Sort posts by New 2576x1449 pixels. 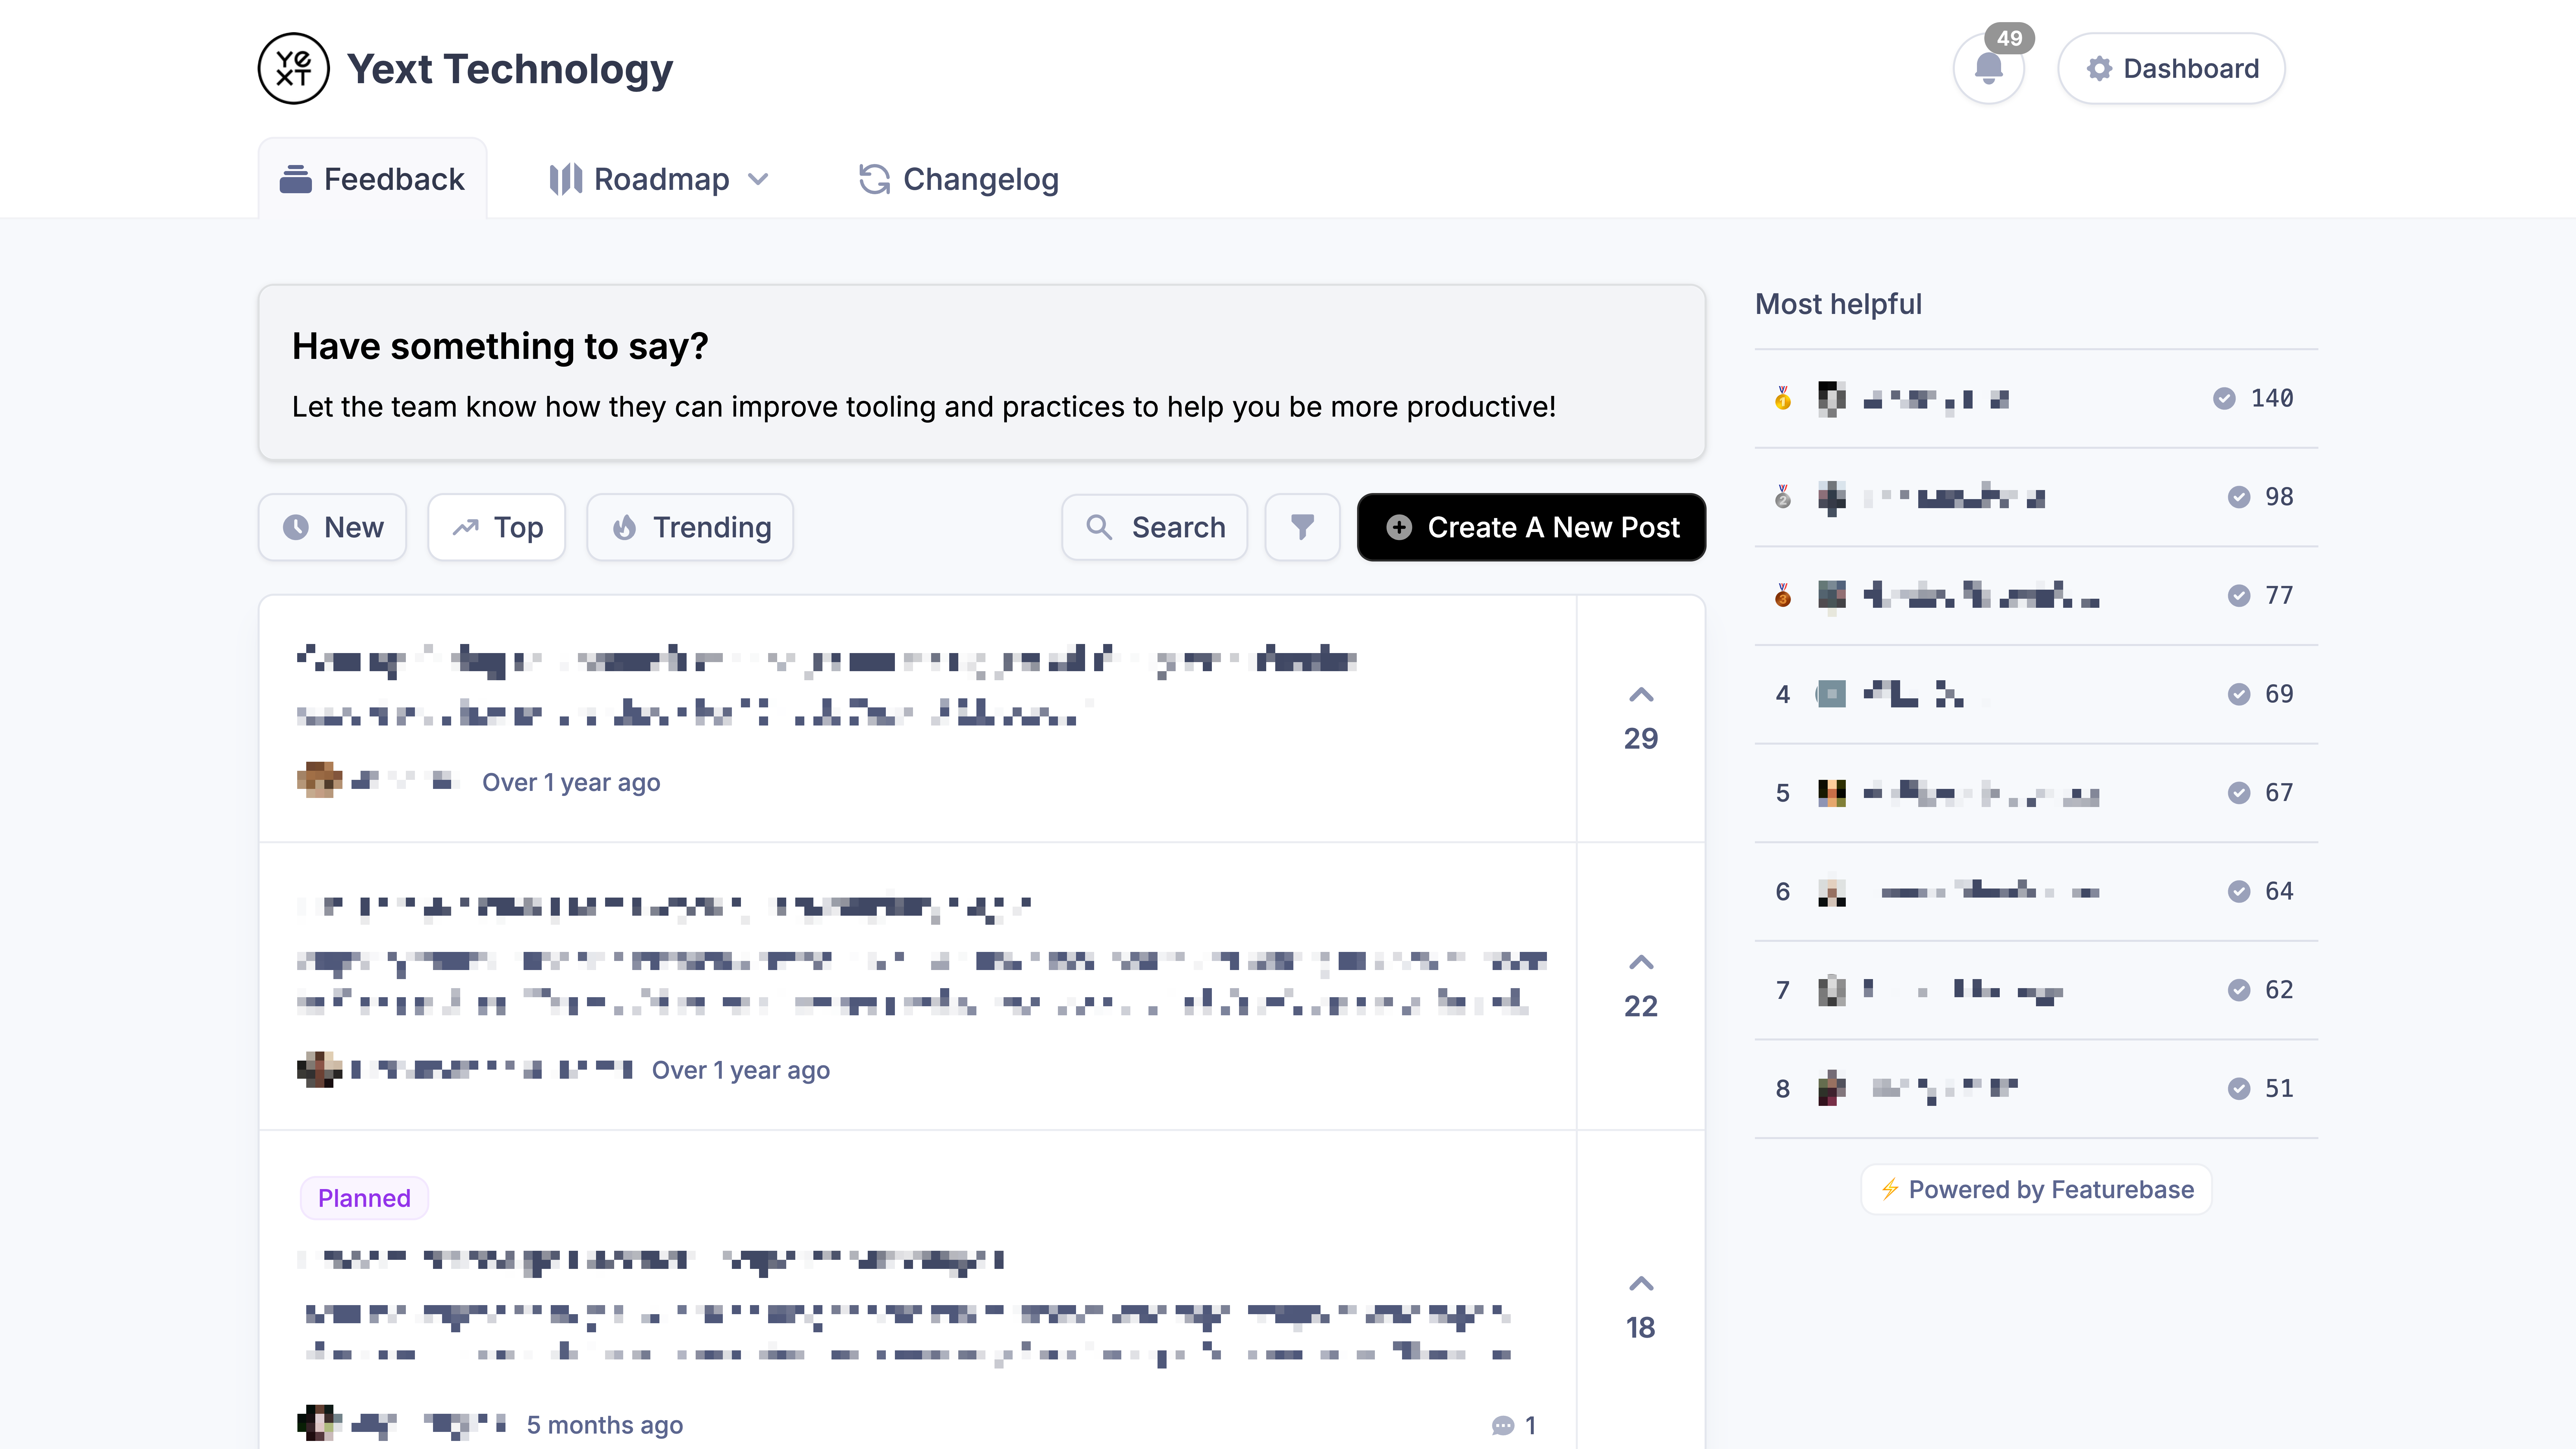[x=332, y=527]
